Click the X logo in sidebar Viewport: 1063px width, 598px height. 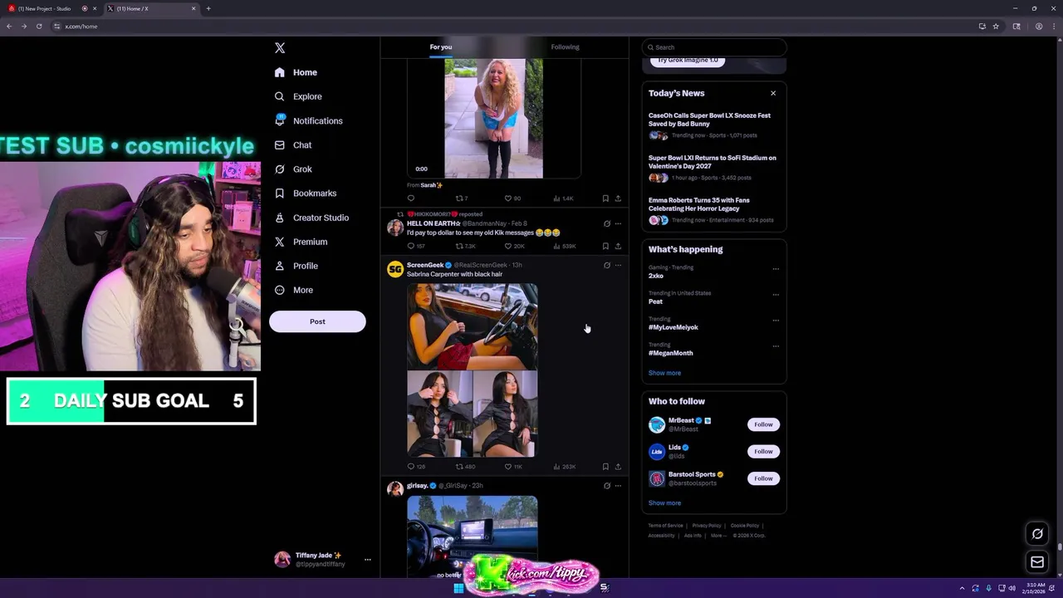280,48
